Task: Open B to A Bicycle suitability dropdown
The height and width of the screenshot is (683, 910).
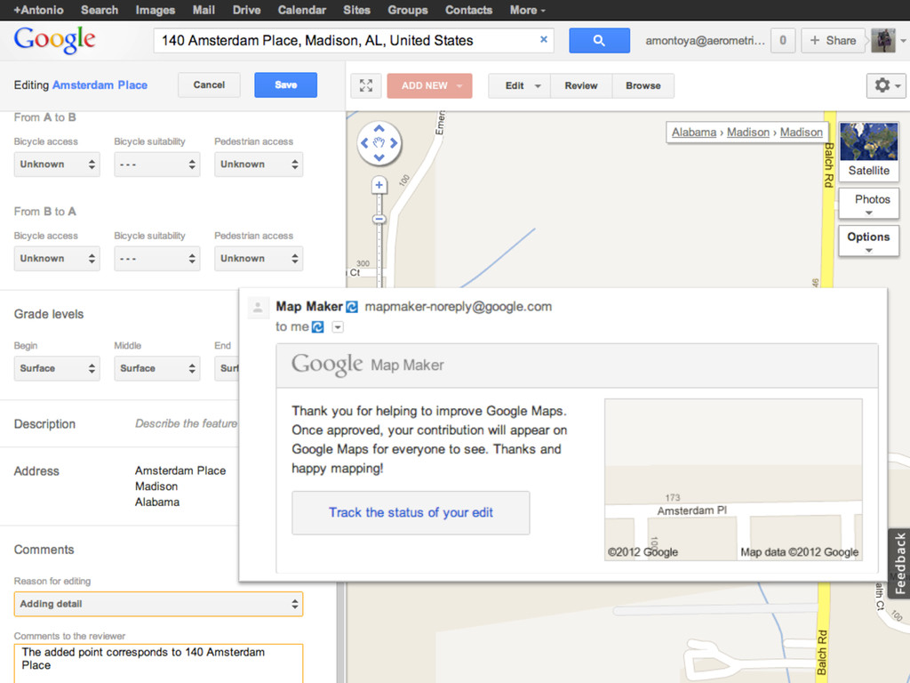Action: click(156, 259)
